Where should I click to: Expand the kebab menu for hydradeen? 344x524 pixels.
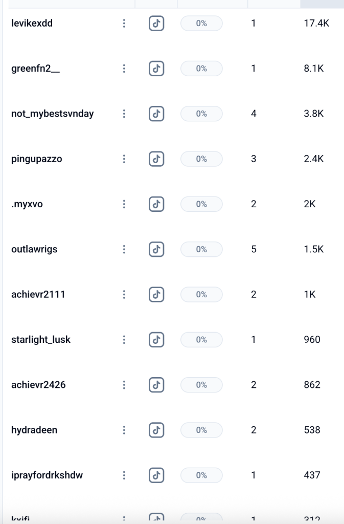tap(124, 430)
